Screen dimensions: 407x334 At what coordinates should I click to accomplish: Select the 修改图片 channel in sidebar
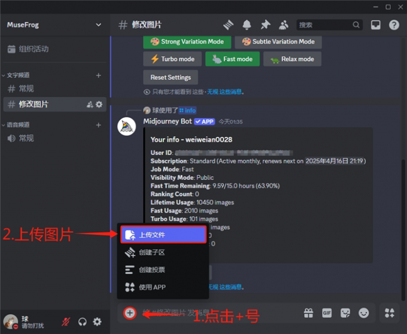pos(54,104)
